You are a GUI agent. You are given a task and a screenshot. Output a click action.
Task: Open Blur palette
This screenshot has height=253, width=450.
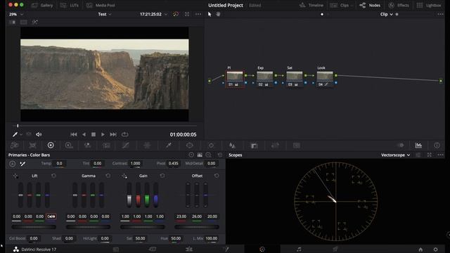(232, 145)
